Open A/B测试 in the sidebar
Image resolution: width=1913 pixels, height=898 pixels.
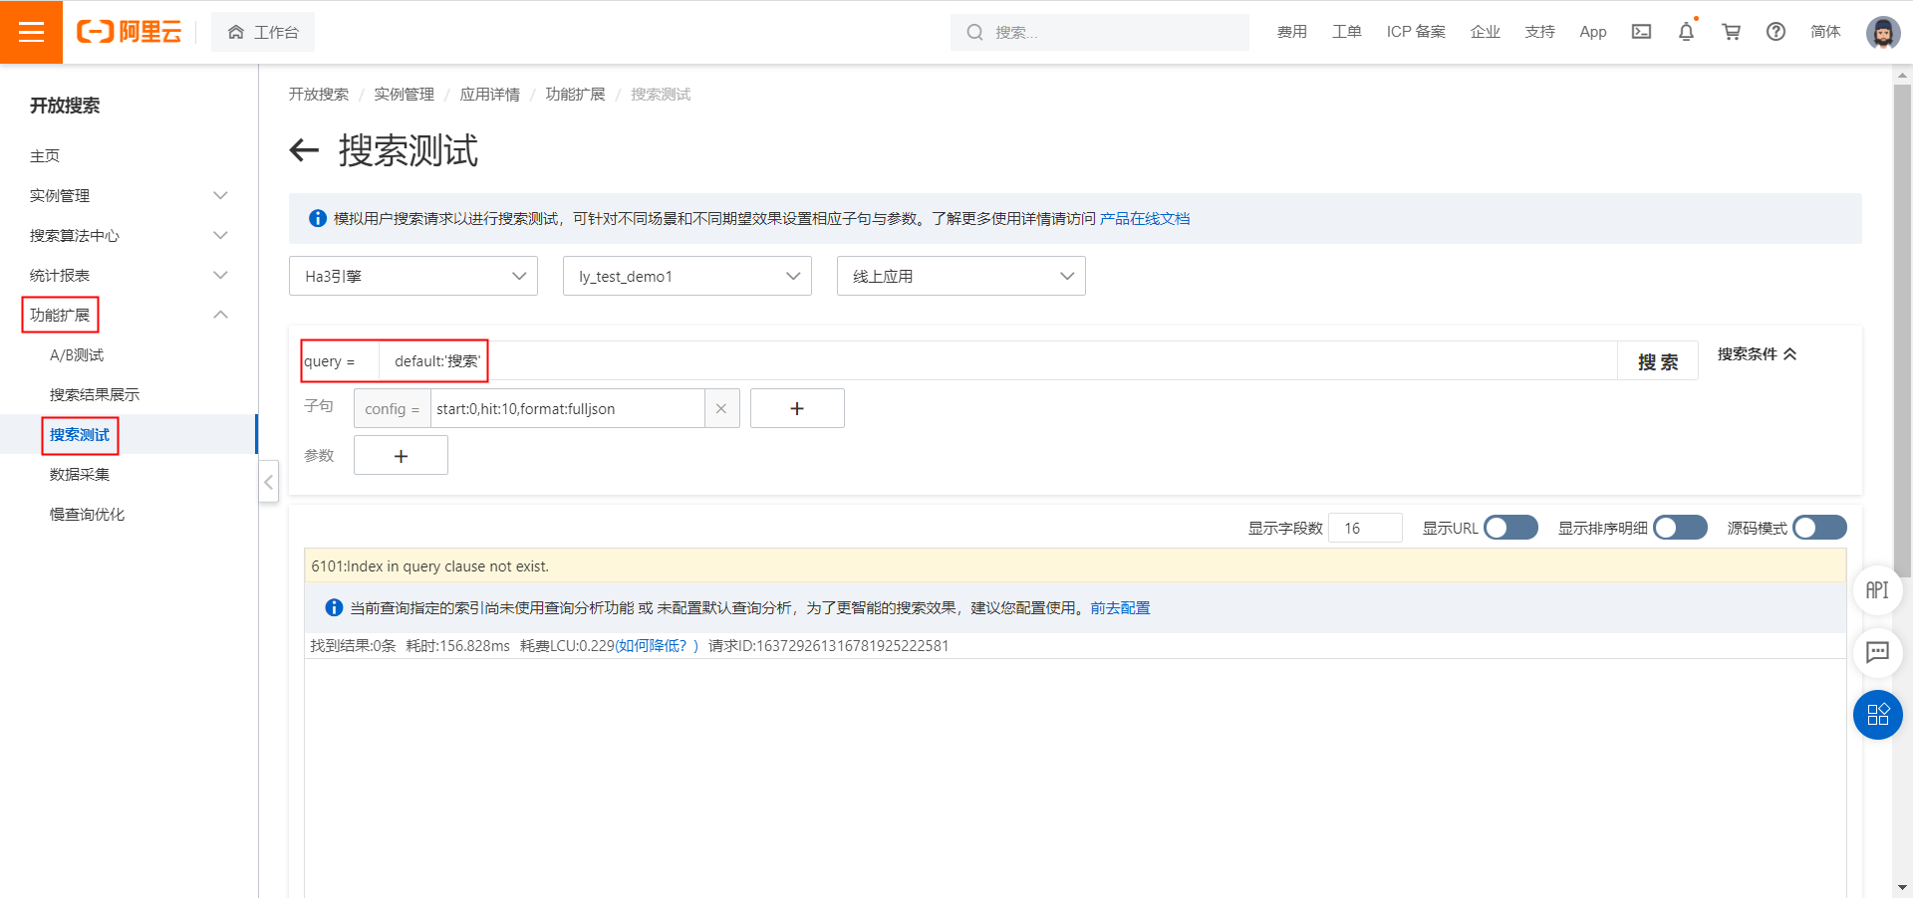pyautogui.click(x=77, y=354)
